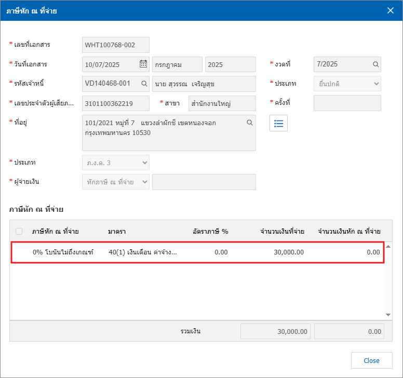Click the document number field WHT100768-002
Screen dimensions: 403x378
click(x=116, y=45)
